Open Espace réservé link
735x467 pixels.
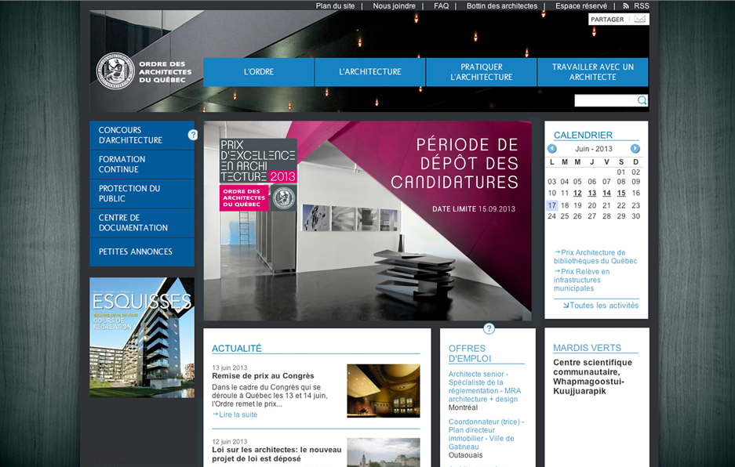581,6
